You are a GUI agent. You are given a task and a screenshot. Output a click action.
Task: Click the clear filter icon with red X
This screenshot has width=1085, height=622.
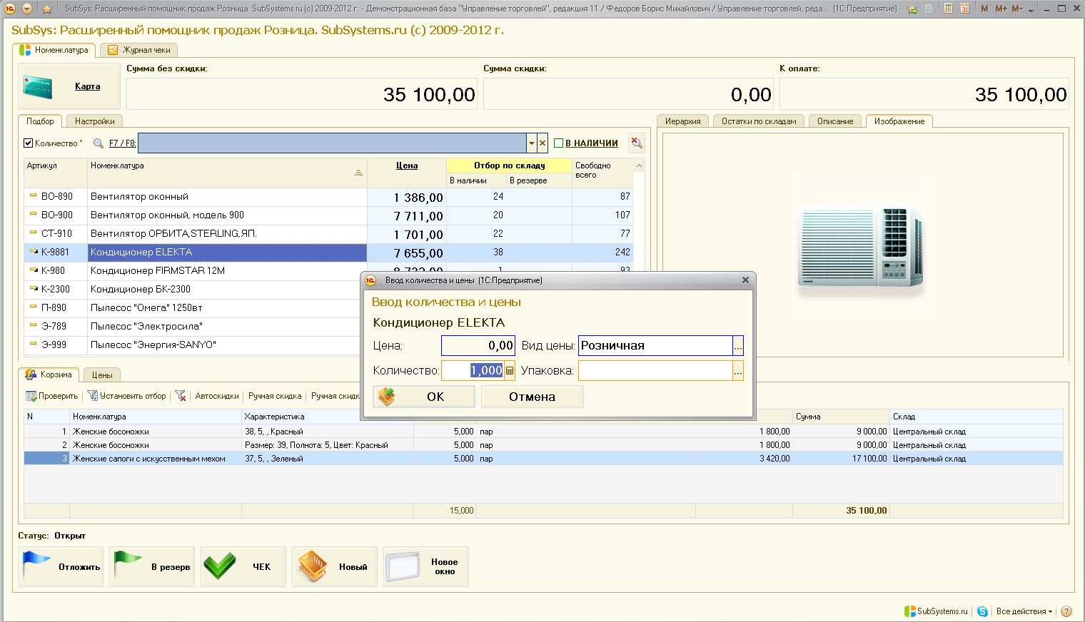181,396
